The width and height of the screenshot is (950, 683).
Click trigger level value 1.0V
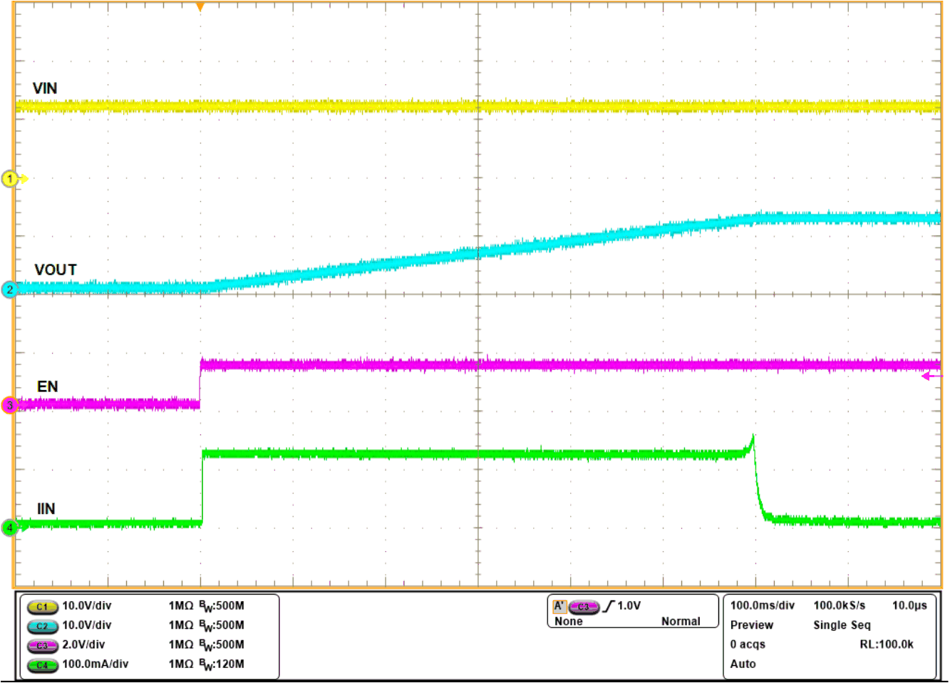pos(629,606)
